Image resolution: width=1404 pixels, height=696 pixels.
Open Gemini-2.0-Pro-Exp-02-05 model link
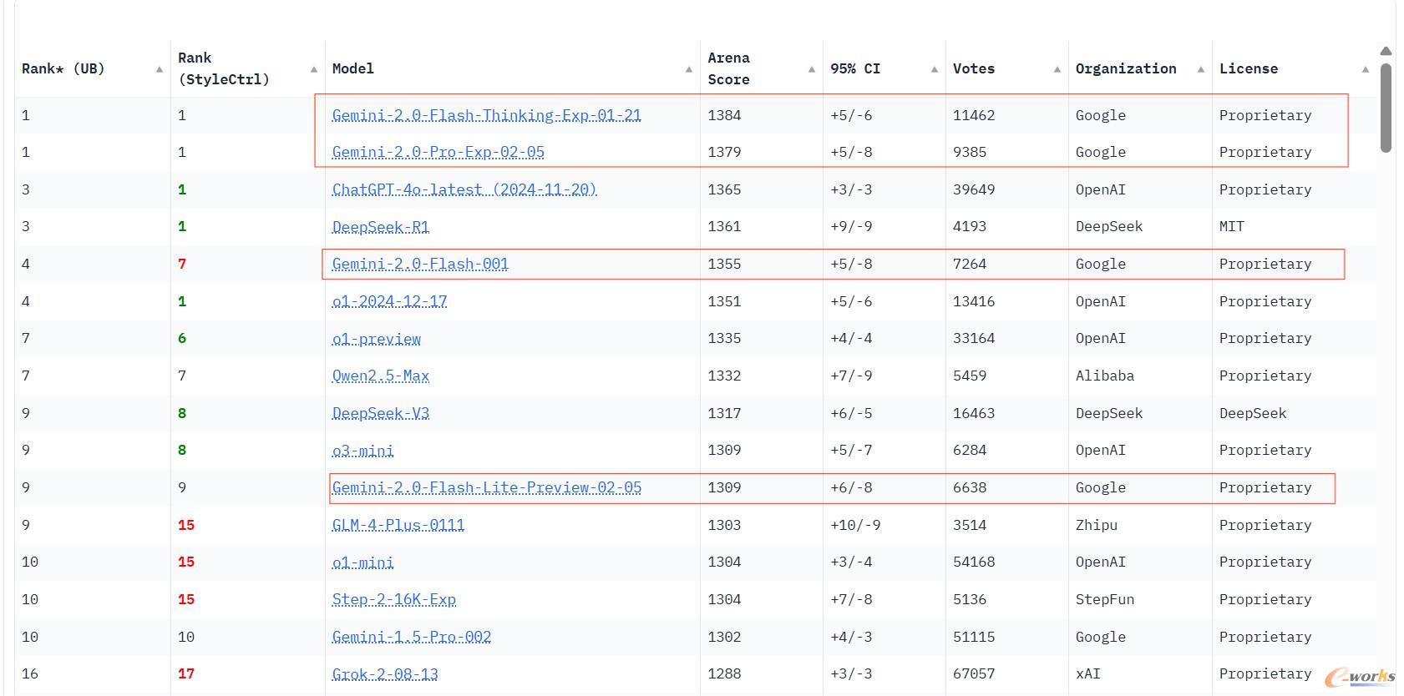tap(438, 152)
